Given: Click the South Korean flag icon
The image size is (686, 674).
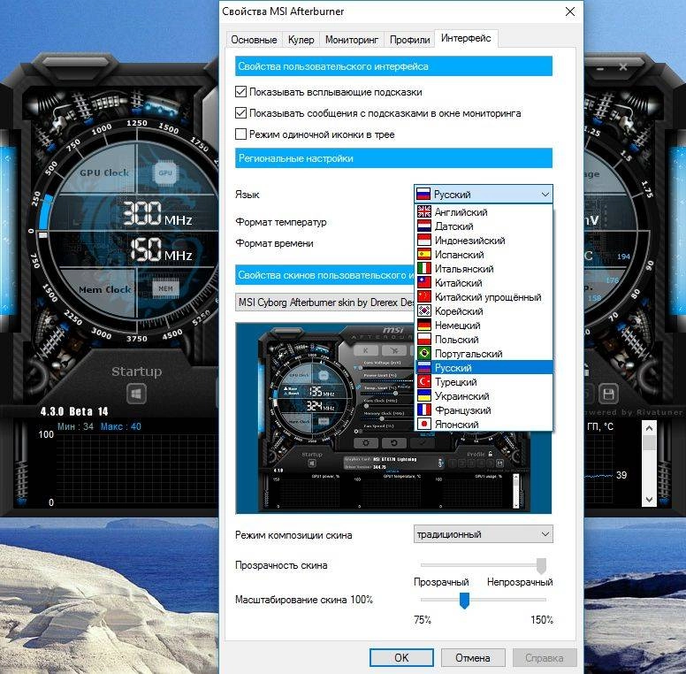Looking at the screenshot, I should click(424, 311).
